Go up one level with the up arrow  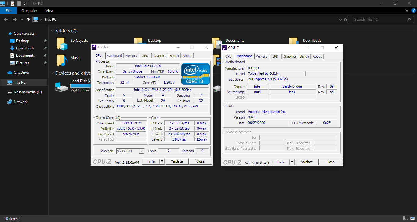pyautogui.click(x=28, y=20)
